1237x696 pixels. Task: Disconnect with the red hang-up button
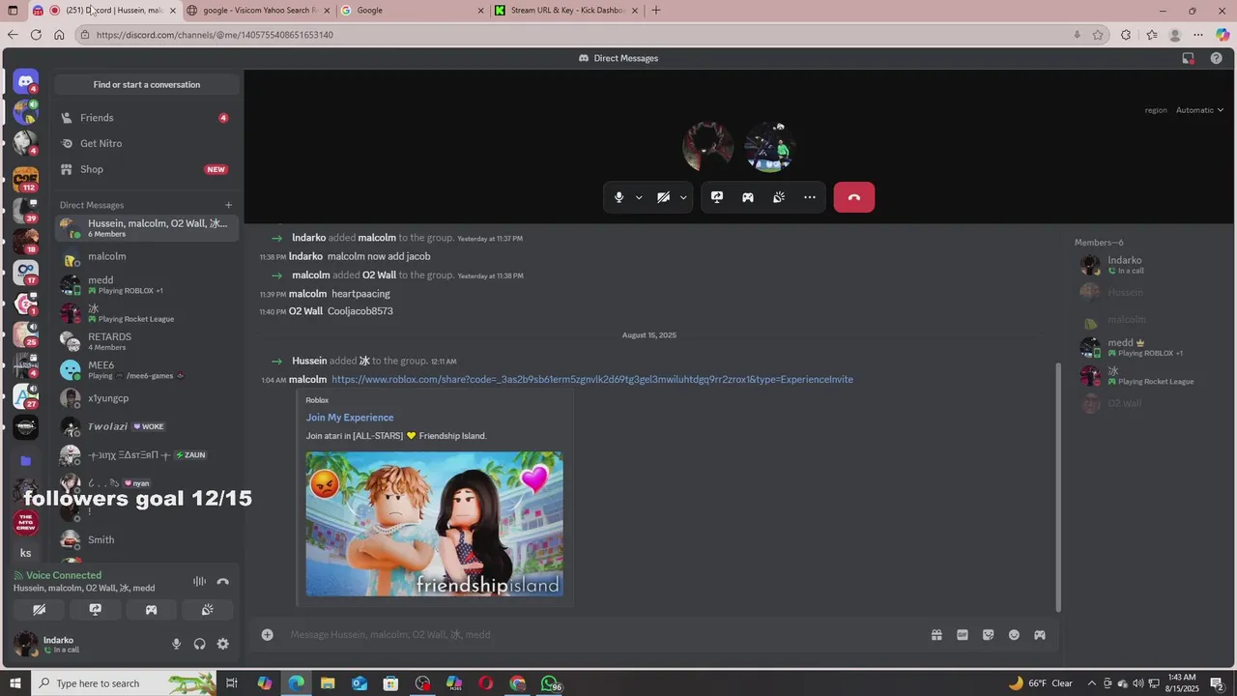[x=854, y=197]
